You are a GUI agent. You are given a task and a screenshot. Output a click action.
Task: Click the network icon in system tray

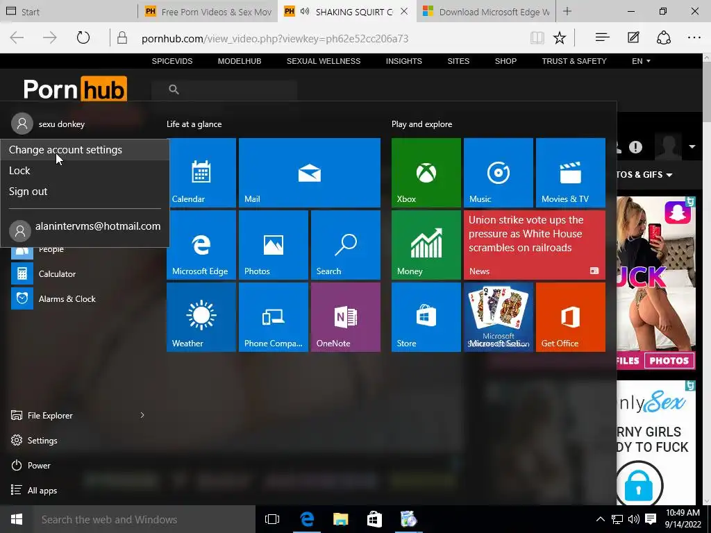[617, 519]
